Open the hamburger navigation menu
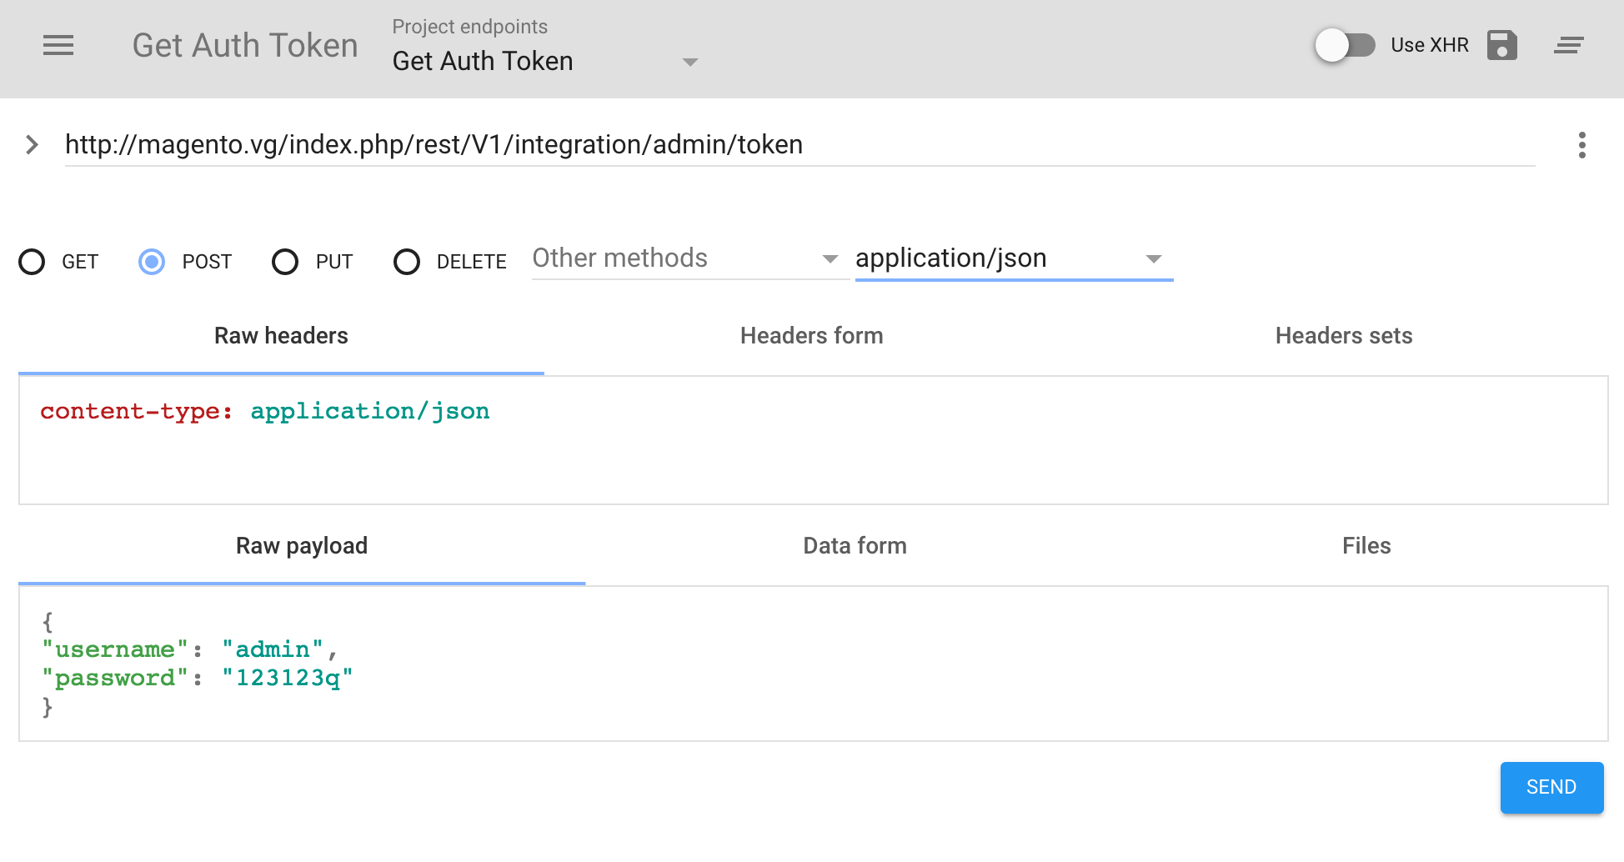Viewport: 1624px width, 862px height. 58,46
